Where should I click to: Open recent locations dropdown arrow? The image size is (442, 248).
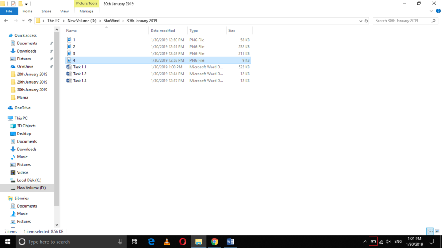(23, 21)
